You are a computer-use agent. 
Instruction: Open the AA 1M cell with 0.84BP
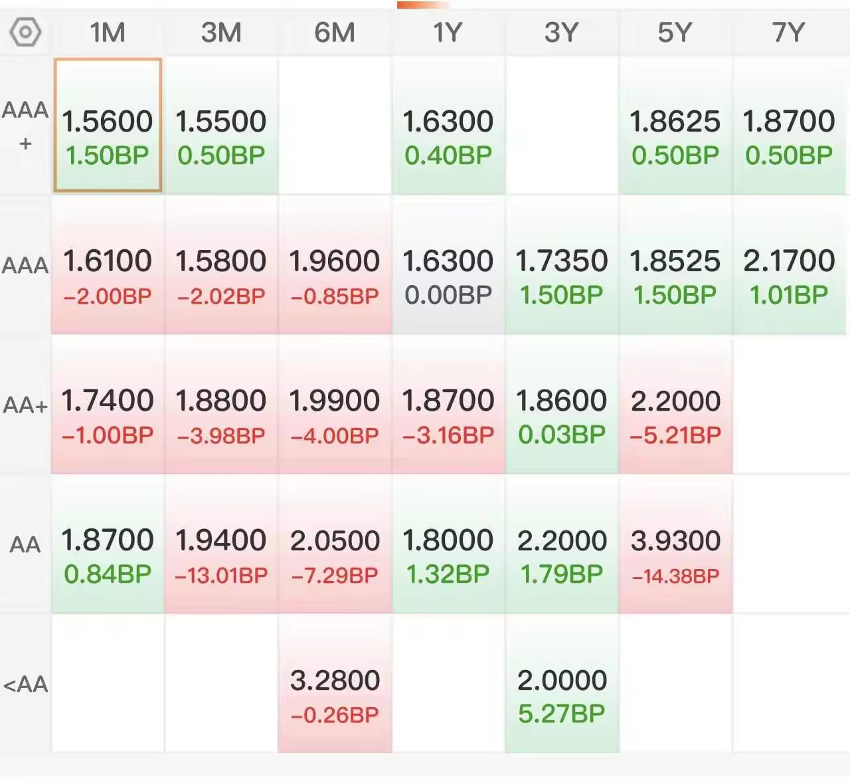pos(108,544)
